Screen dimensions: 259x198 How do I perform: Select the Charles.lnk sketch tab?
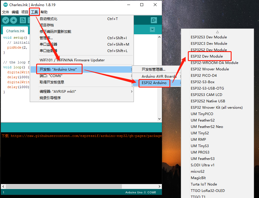tap(15, 31)
